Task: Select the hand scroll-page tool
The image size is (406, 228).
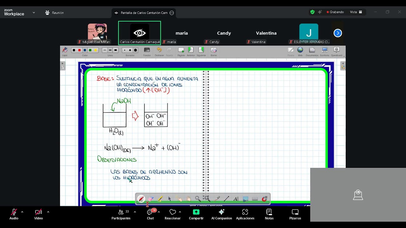Action: (x=189, y=199)
